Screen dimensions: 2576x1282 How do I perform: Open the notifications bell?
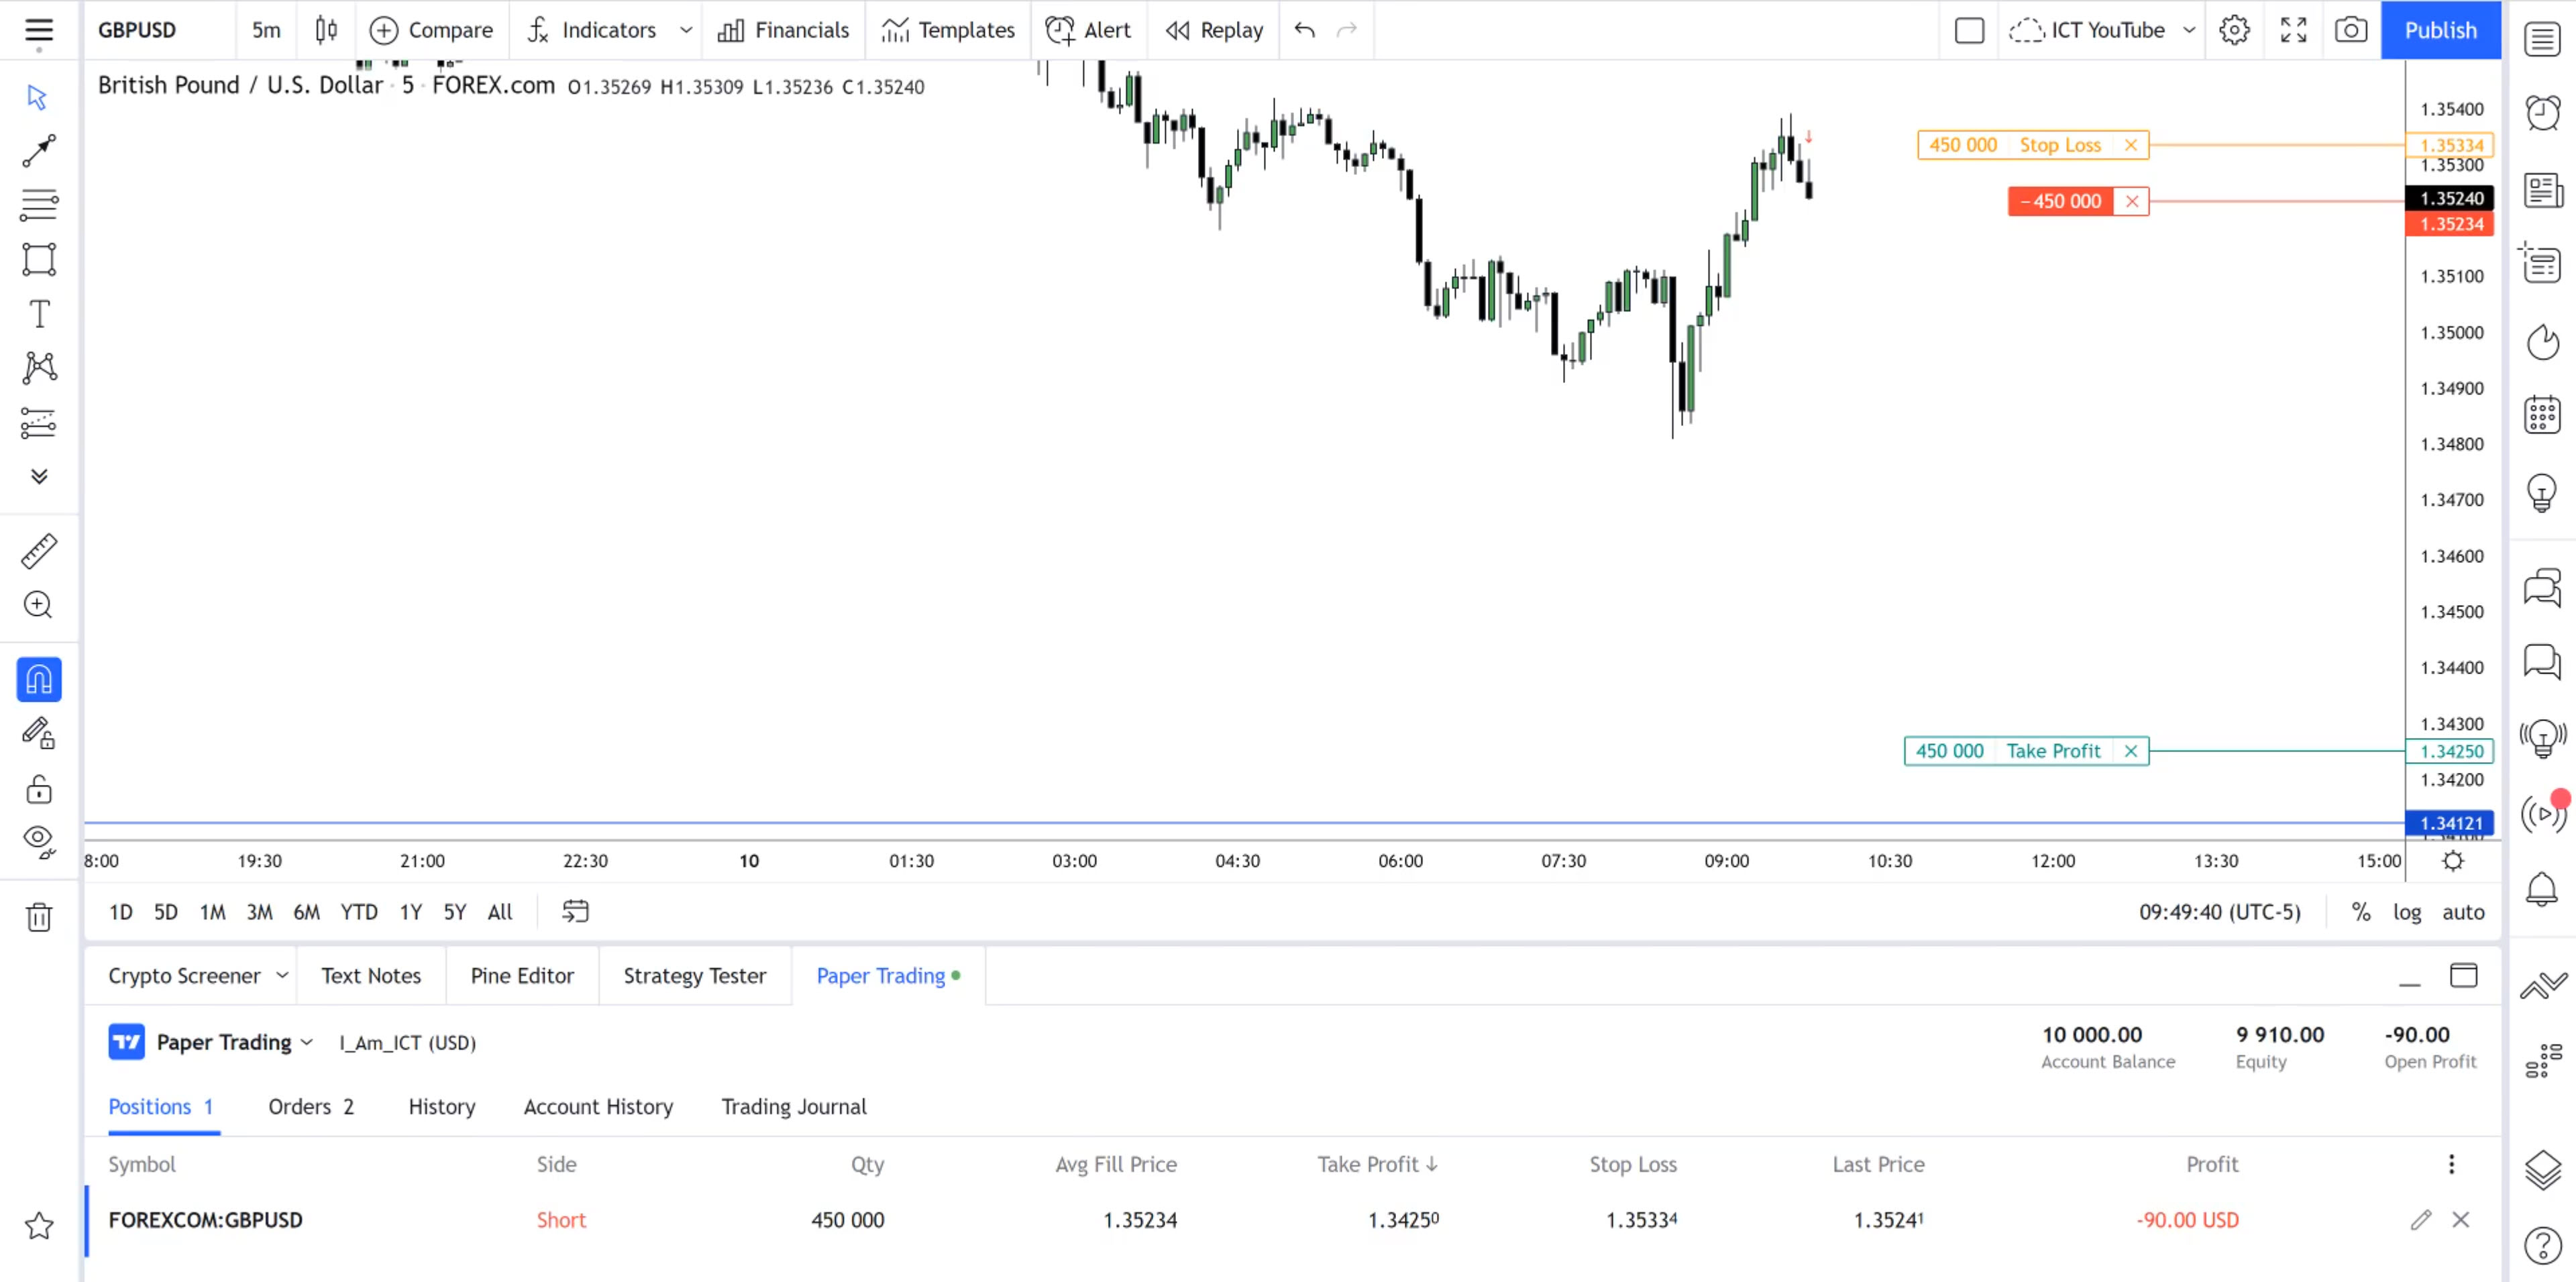(x=2542, y=889)
